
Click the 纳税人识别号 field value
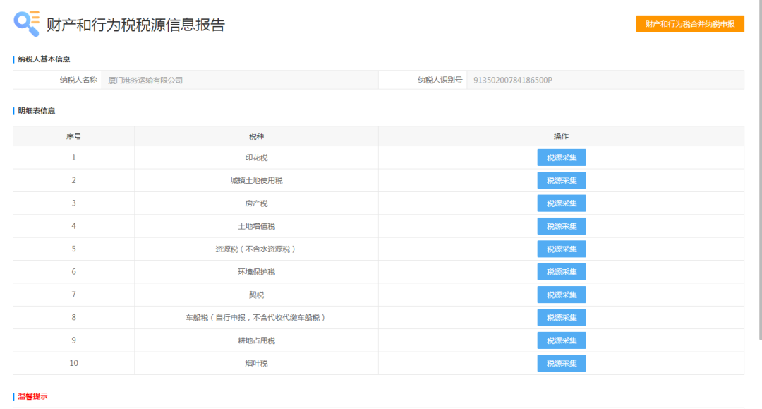coord(605,81)
